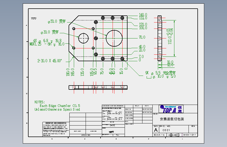Image resolution: width=227 pixels, height=147 pixels.
Task: Select the 9X φ5.5 完全贯穿 hole callout
Action: click(x=160, y=73)
